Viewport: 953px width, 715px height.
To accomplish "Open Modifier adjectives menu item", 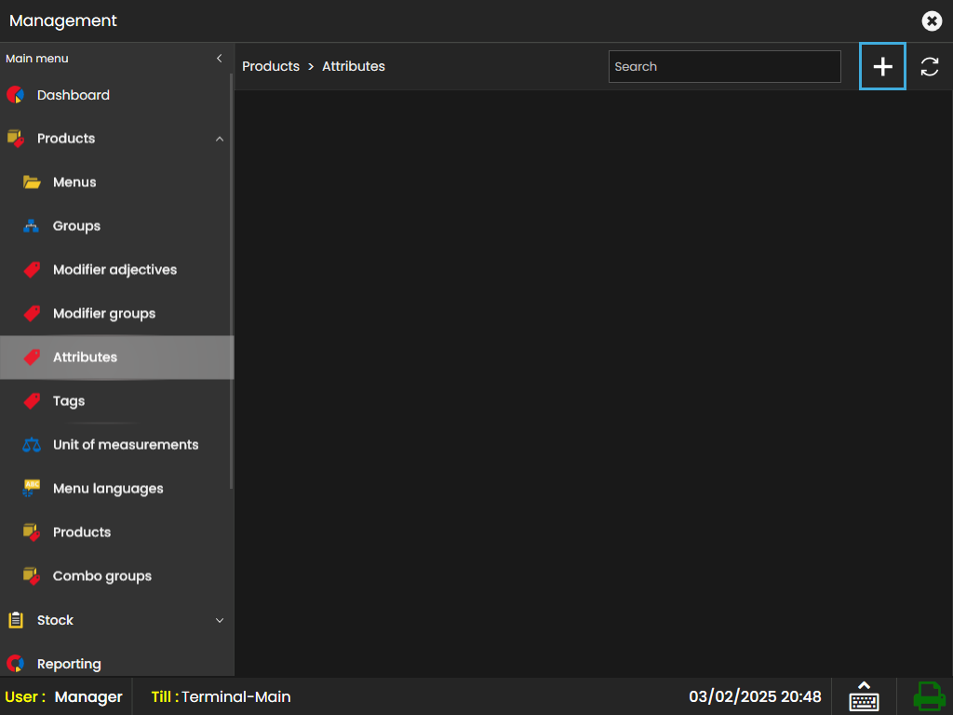I will [x=114, y=270].
